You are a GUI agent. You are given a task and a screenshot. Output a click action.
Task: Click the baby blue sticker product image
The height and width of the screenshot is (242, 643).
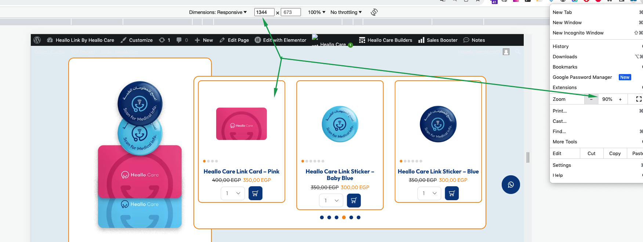click(x=340, y=124)
